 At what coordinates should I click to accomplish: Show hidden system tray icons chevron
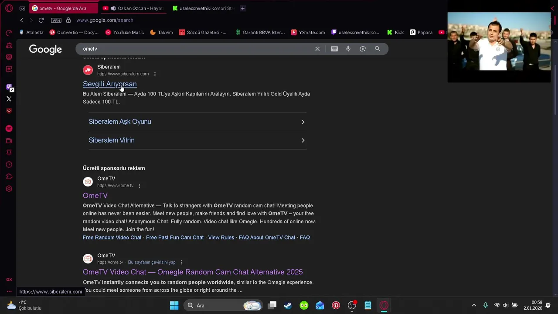(474, 305)
